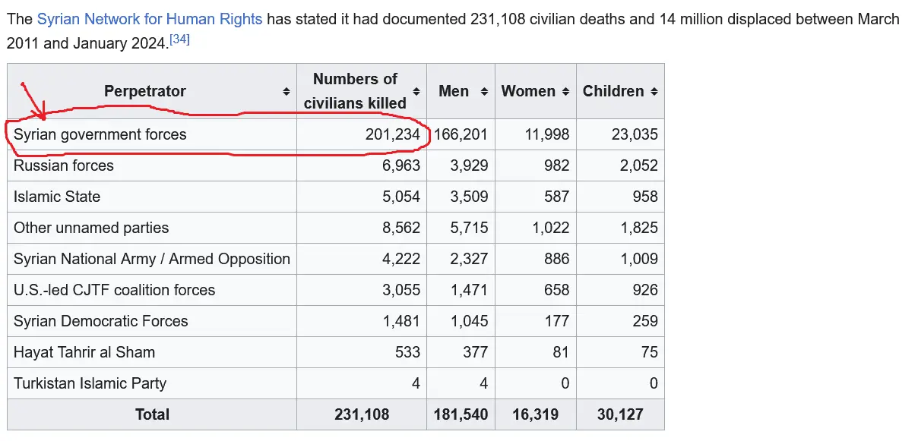Open Syrian Network for Human Rights link
Screen dimensions: 918x441
150,19
